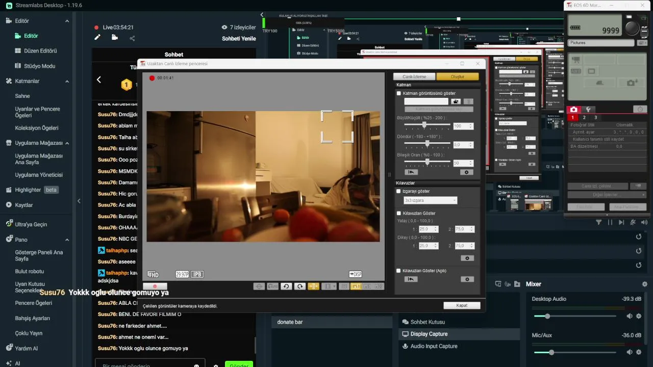The width and height of the screenshot is (653, 367).
Task: Open Stüdyo Modu in sidebar
Action: pos(39,66)
